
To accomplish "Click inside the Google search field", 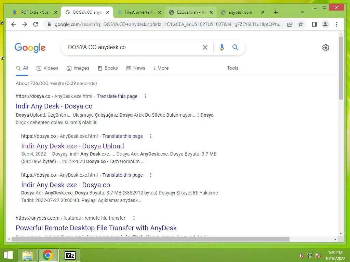I will point(132,47).
